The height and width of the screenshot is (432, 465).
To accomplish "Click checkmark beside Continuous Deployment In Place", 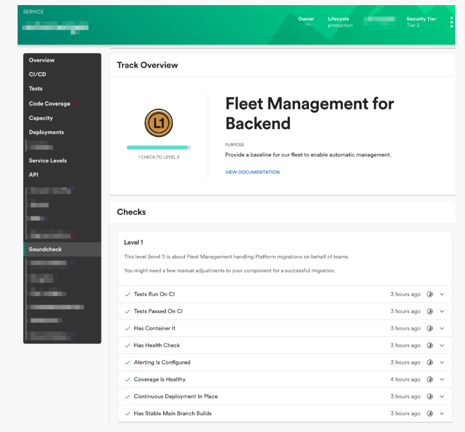I will (128, 397).
